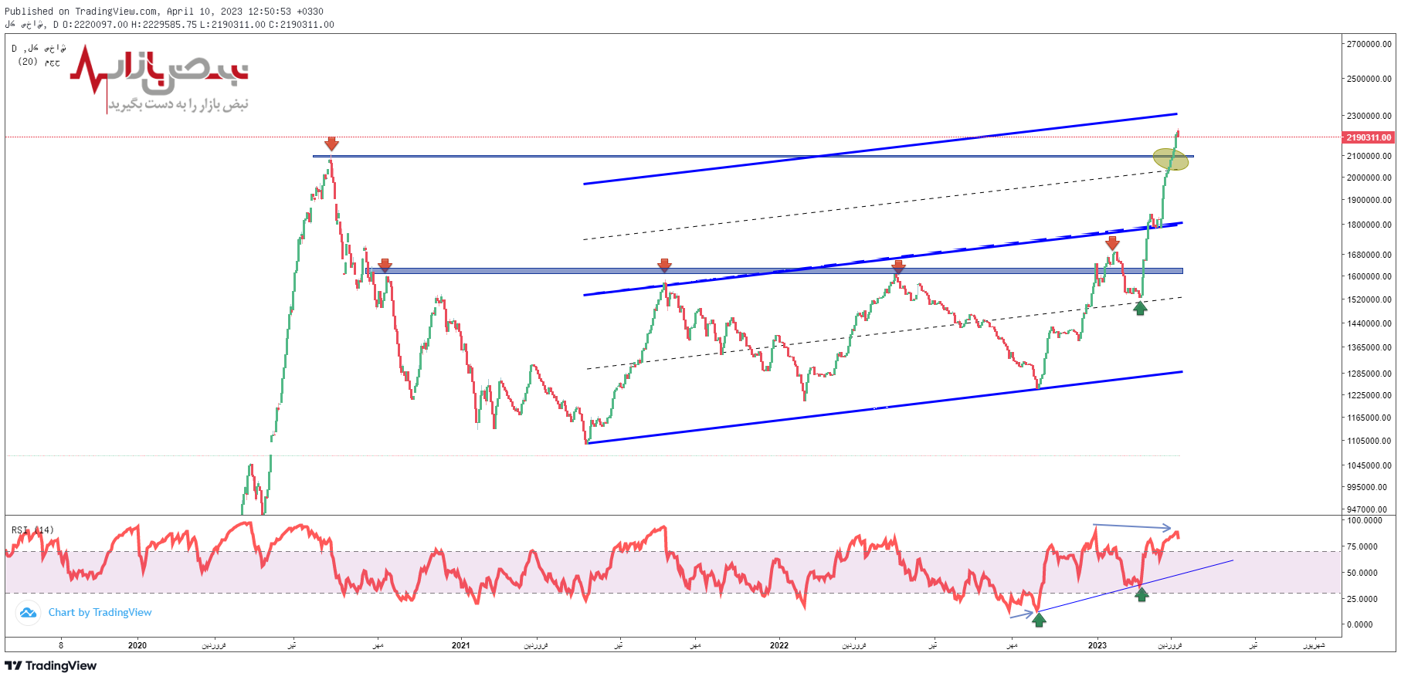Click the 1520000.00 price axis label
This screenshot has width=1401, height=680.
(x=1369, y=299)
